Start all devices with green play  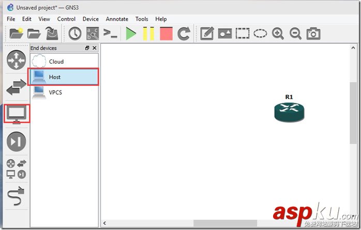pos(131,34)
